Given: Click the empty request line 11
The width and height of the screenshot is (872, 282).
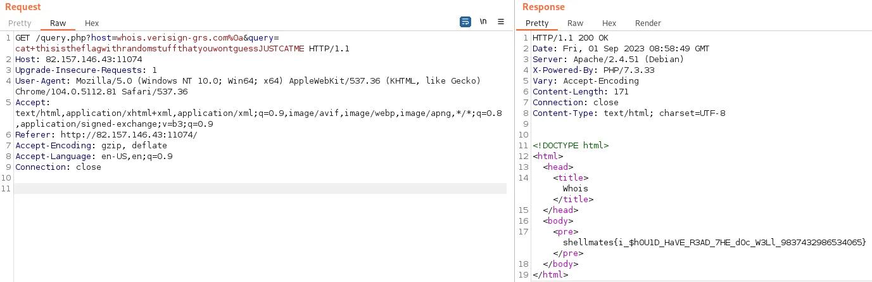Looking at the screenshot, I should coord(260,189).
